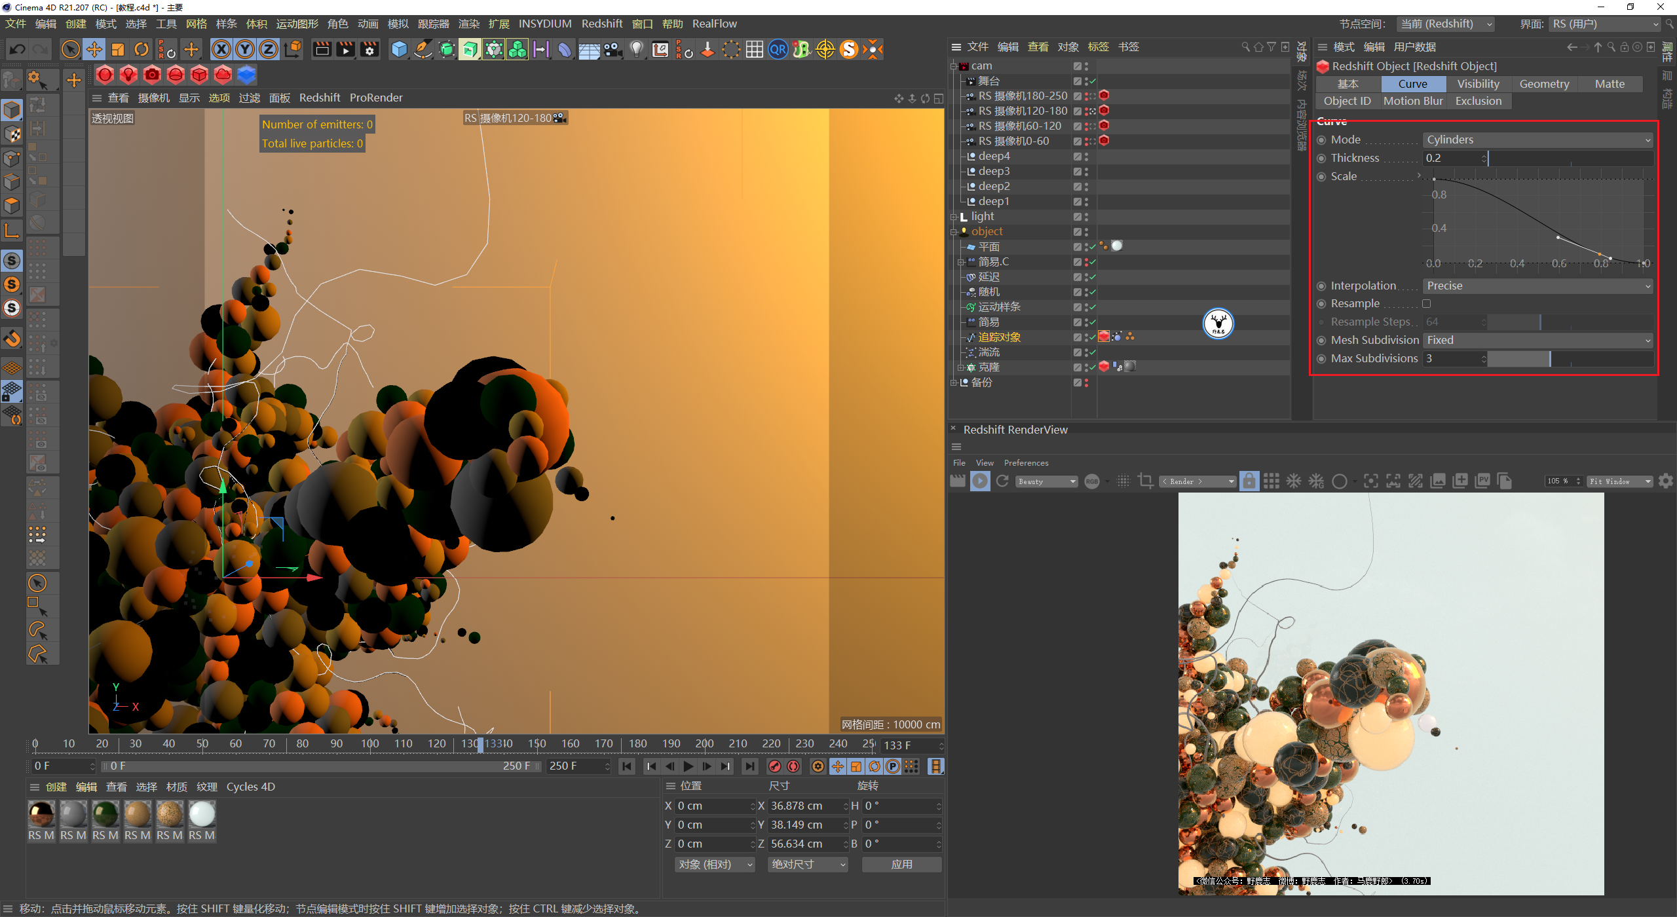Open 对象 (相对) coordinate dropdown
The height and width of the screenshot is (917, 1677).
click(x=715, y=865)
